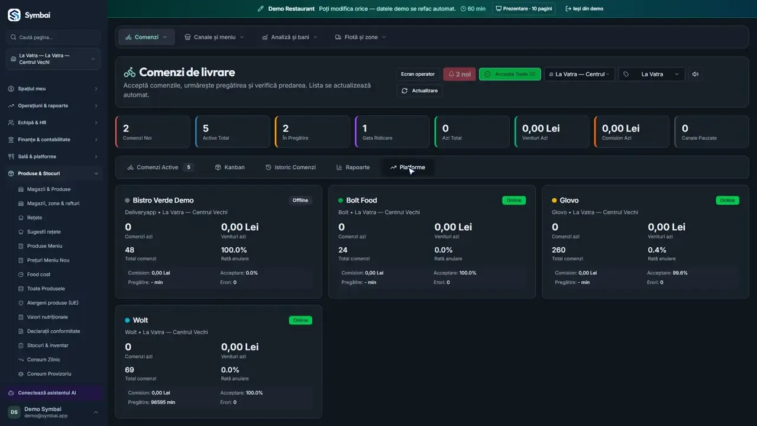The image size is (757, 426).
Task: Click the Consum Zilnic trend icon
Action: click(21, 360)
